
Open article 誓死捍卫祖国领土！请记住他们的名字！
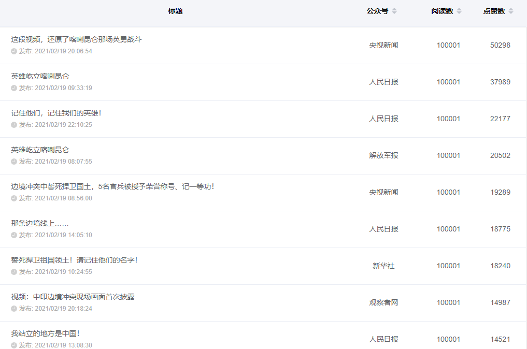(75, 260)
